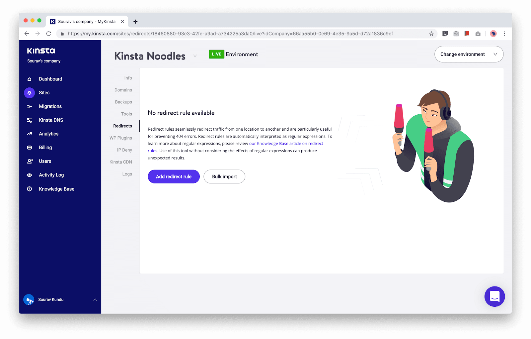Image resolution: width=531 pixels, height=339 pixels.
Task: Click the Activity Log eye icon
Action: (x=30, y=175)
